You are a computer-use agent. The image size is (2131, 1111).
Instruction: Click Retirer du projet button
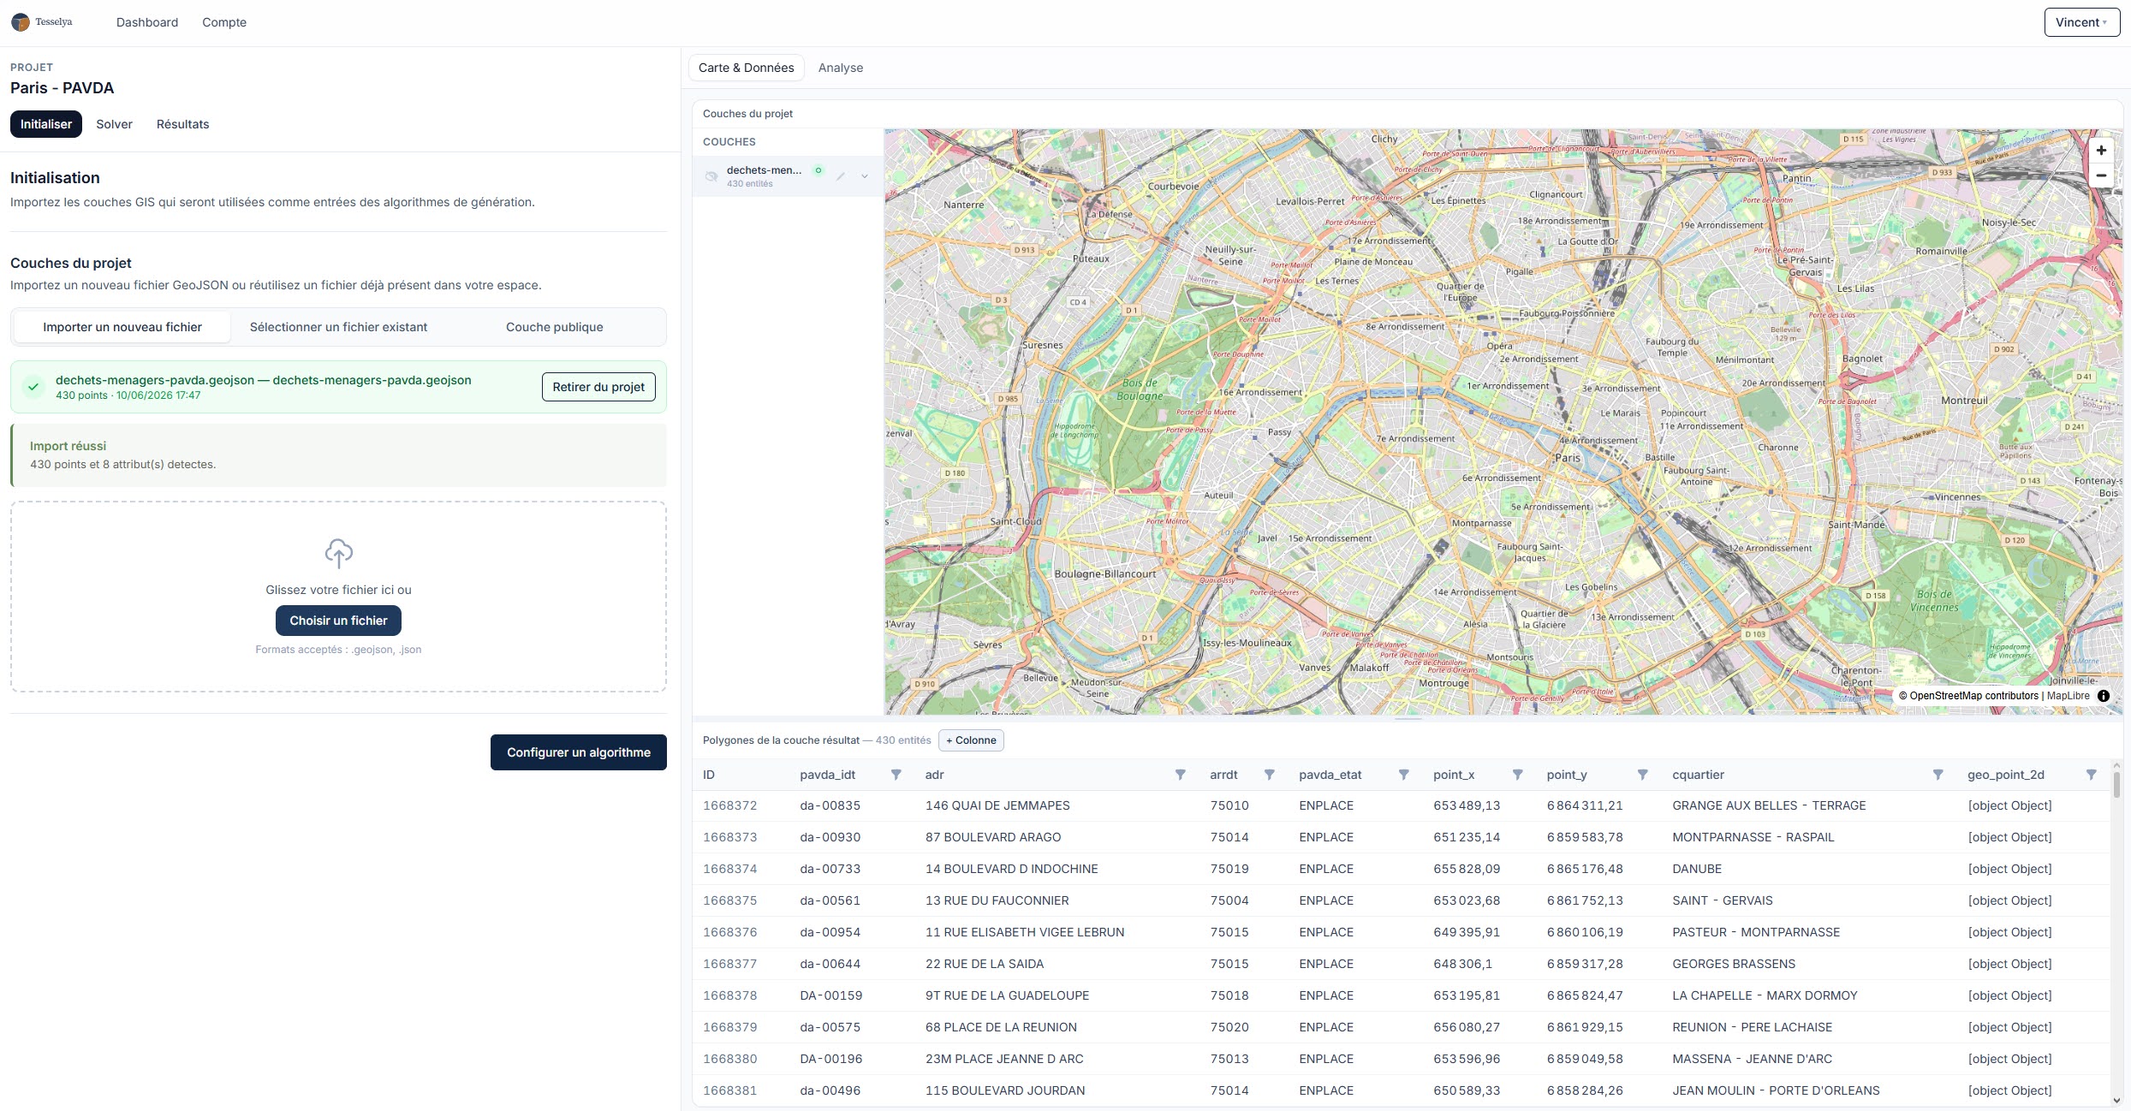pos(598,387)
